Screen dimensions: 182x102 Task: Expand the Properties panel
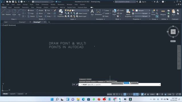(137, 19)
